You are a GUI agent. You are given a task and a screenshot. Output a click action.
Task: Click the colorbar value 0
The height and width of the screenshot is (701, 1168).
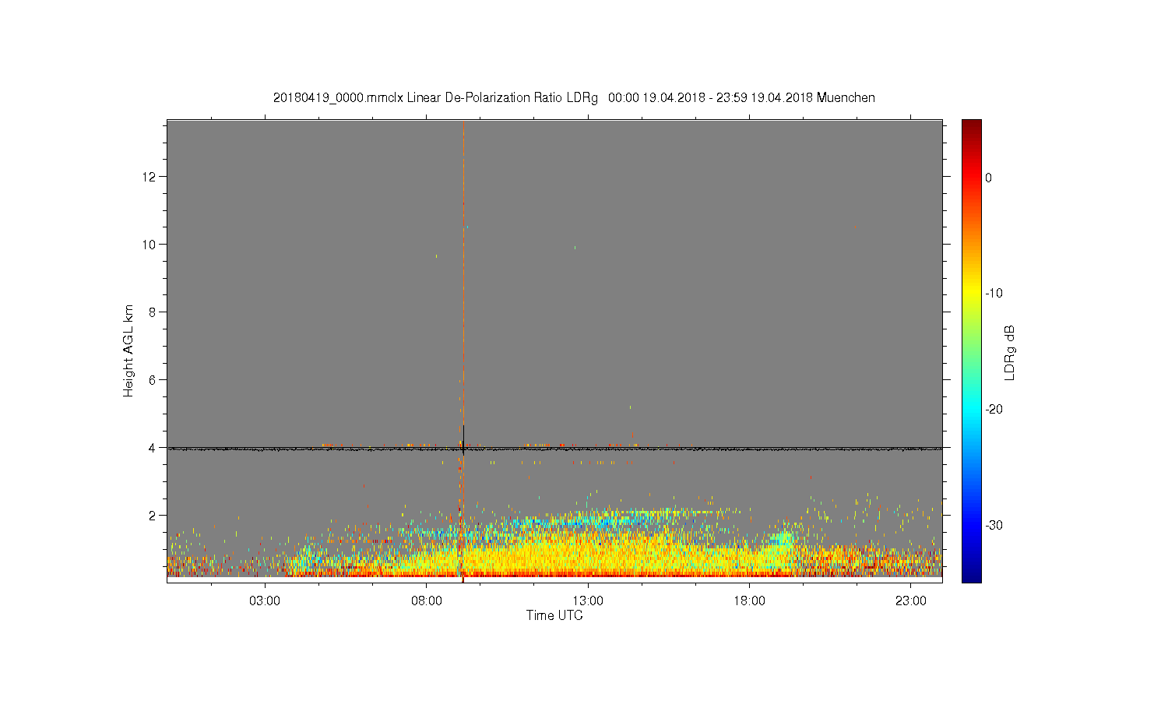coord(988,178)
